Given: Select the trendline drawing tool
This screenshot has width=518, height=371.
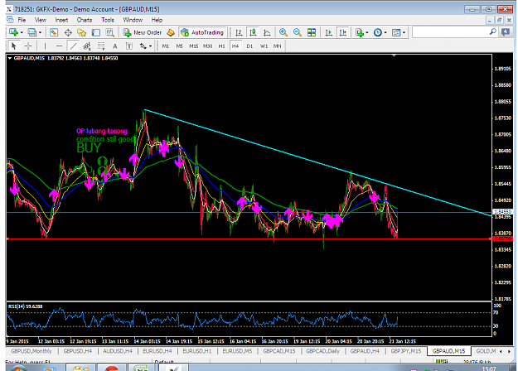Looking at the screenshot, I should 73,46.
